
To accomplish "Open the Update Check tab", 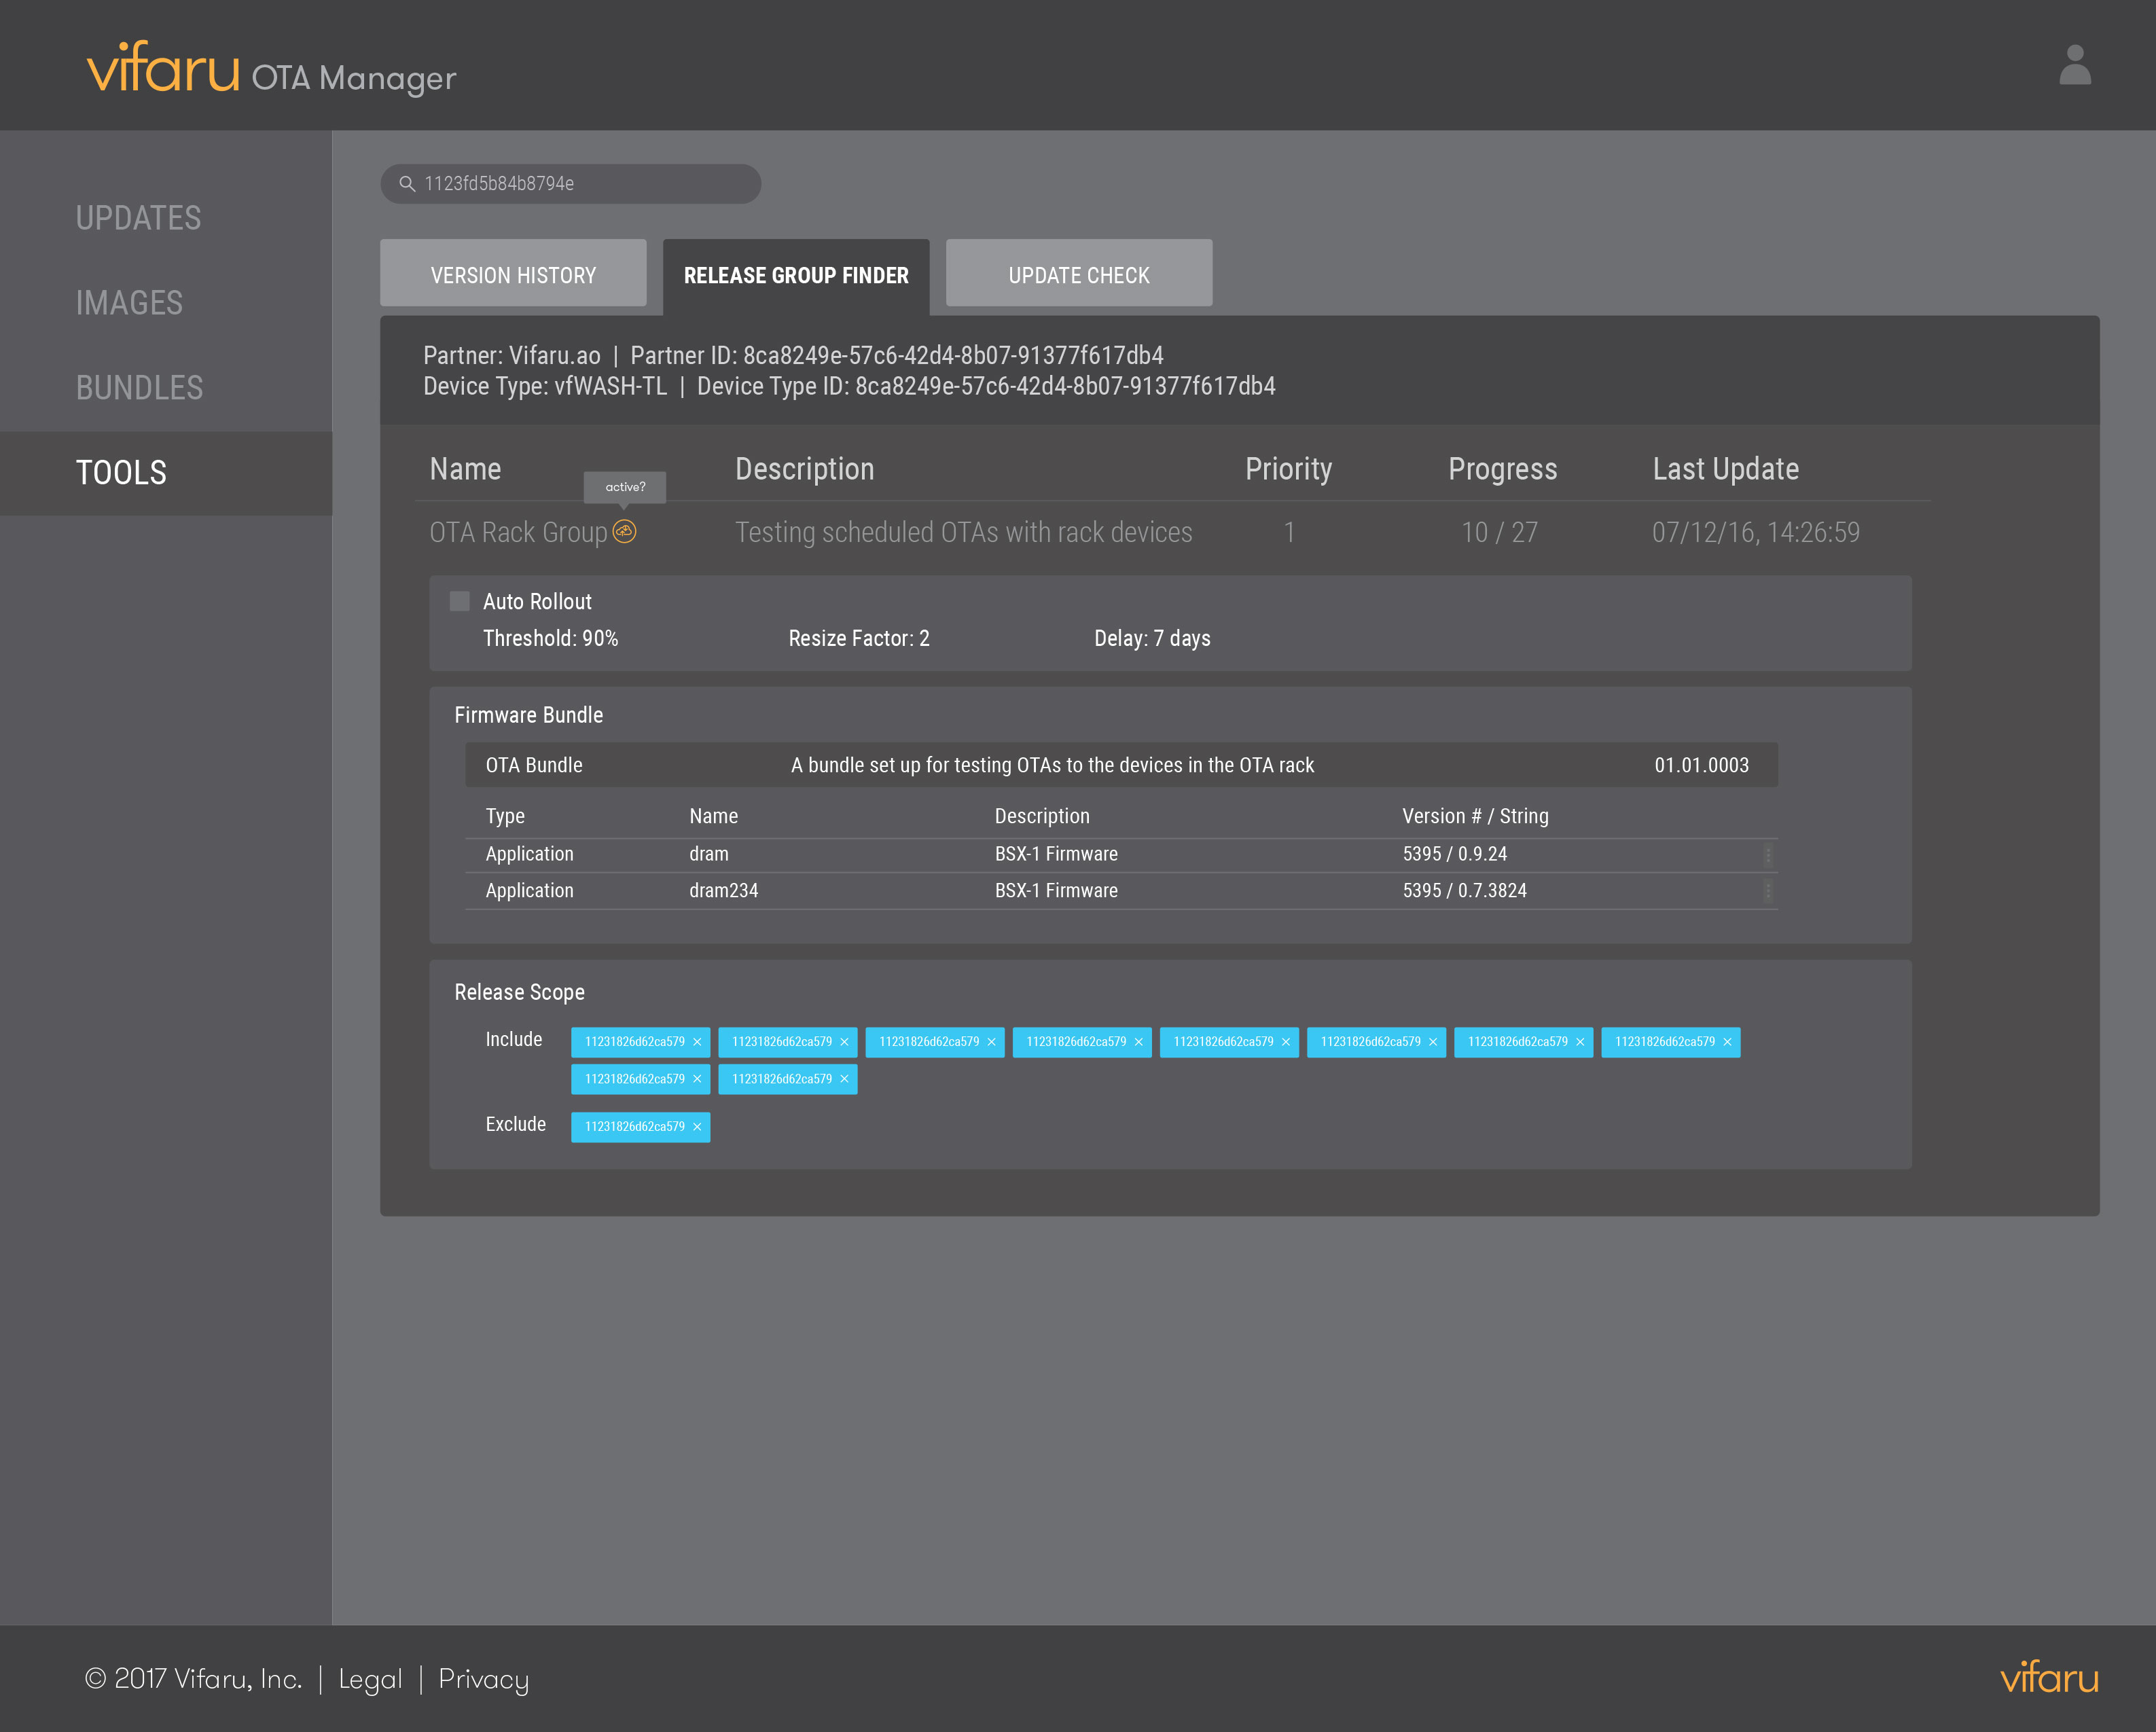I will pyautogui.click(x=1079, y=273).
